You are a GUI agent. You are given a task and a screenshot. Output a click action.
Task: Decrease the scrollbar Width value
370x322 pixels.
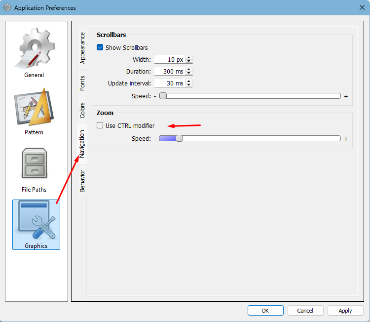pyautogui.click(x=189, y=61)
